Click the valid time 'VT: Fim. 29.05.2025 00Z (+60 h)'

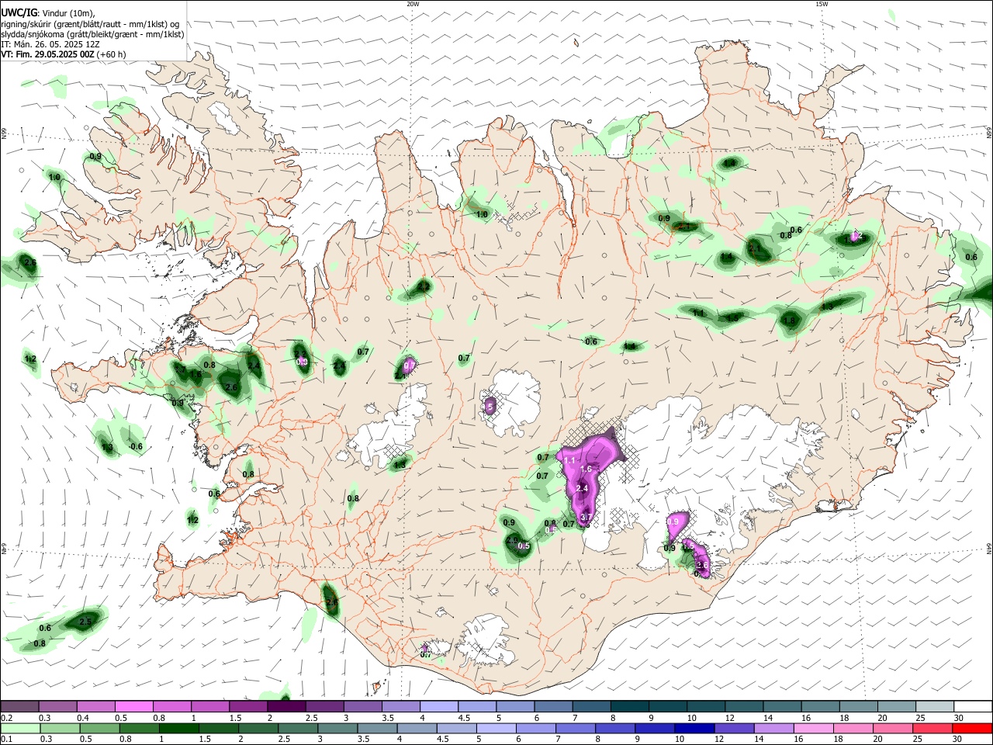[63, 54]
